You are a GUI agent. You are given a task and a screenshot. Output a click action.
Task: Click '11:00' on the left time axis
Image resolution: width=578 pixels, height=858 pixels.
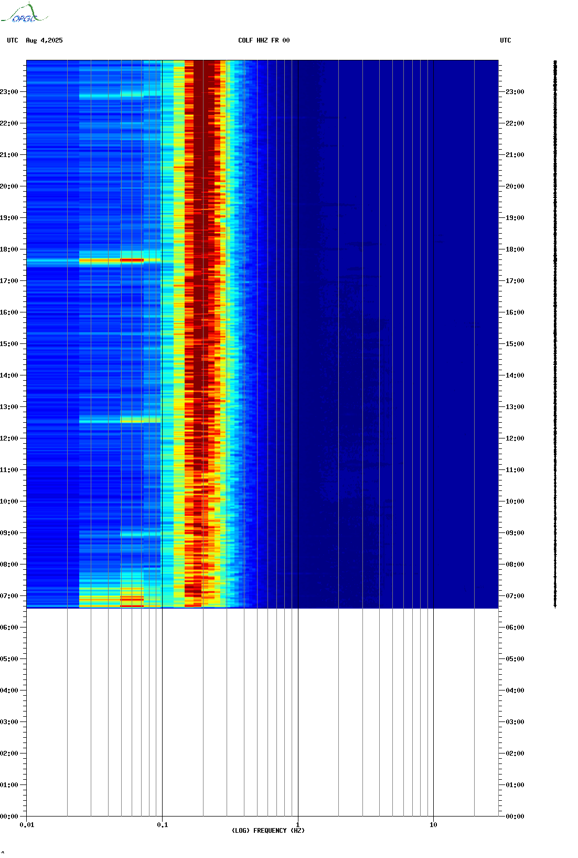[x=9, y=470]
